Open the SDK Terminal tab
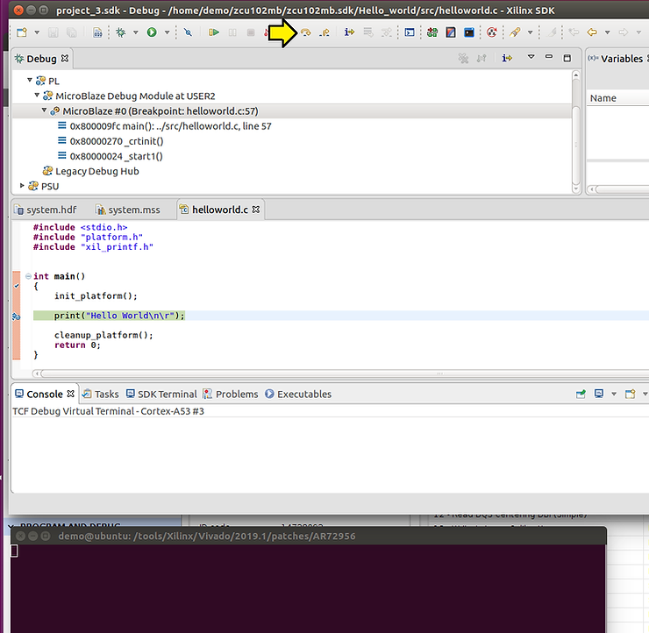This screenshot has width=649, height=633. coord(167,395)
